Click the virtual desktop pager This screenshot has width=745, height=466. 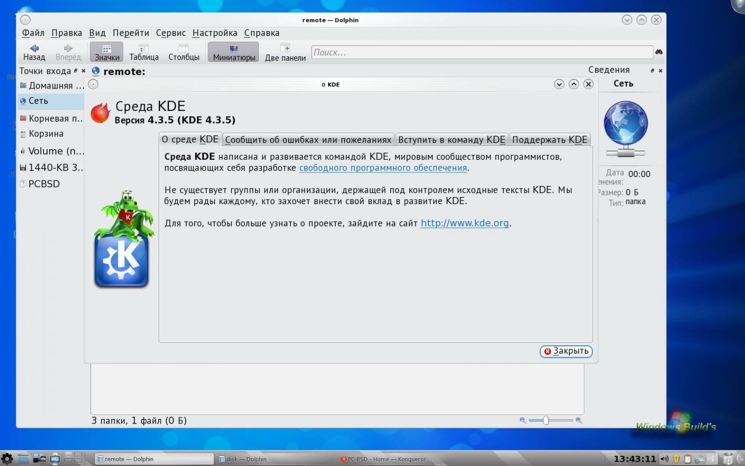(73, 458)
